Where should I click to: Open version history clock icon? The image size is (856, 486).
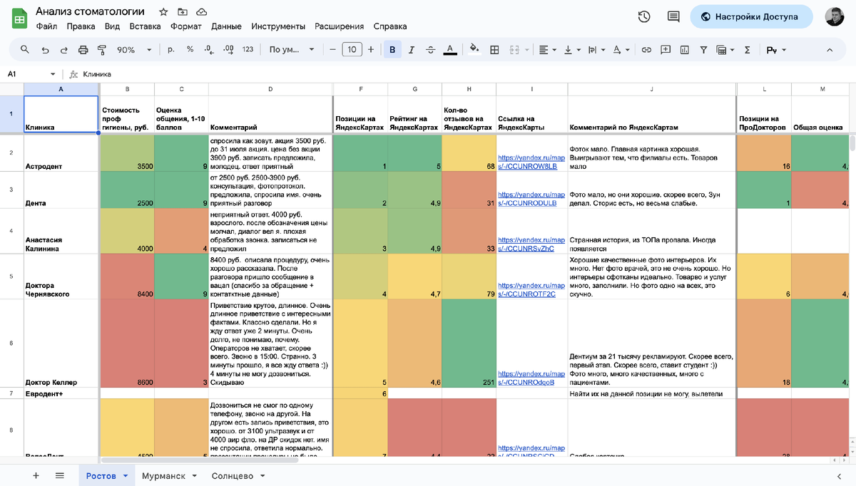point(644,16)
